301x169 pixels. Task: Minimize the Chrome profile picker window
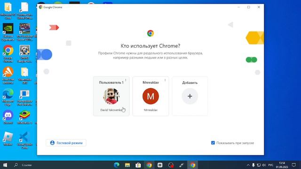point(238,7)
